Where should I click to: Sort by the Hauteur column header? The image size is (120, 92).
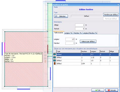86,51
